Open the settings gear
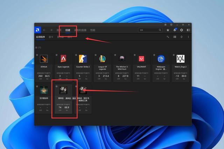 point(181,30)
